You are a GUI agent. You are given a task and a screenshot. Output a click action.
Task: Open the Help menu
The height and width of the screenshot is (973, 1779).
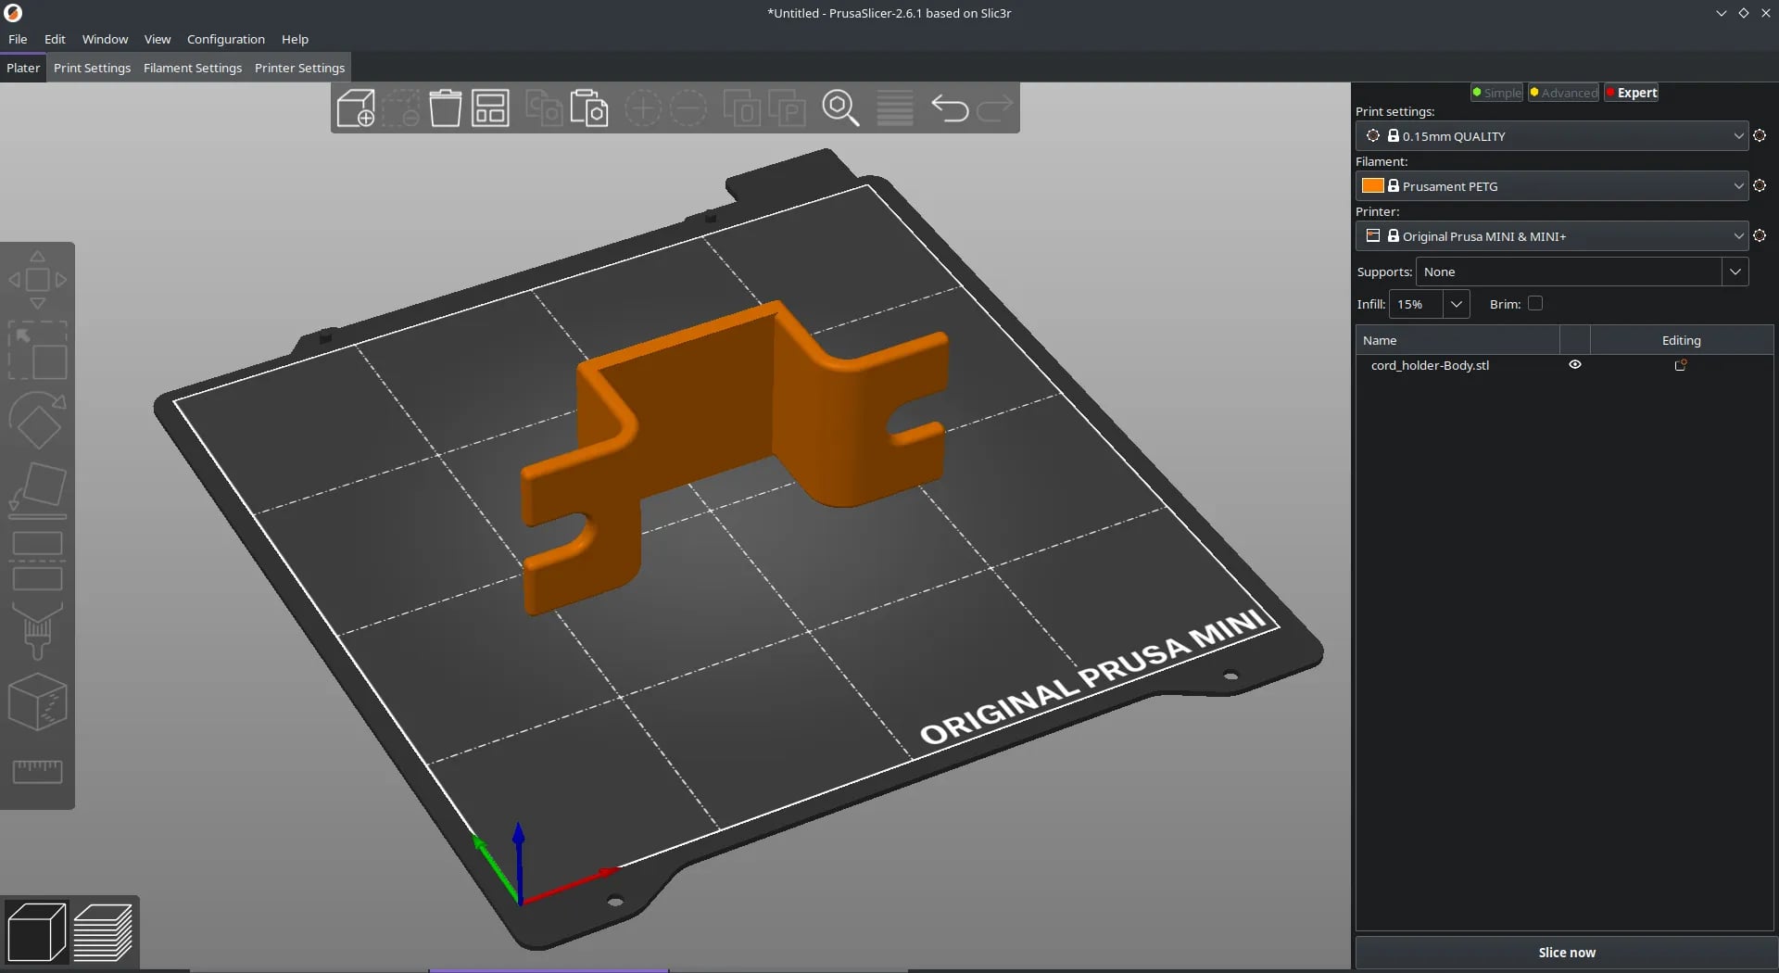pos(295,39)
